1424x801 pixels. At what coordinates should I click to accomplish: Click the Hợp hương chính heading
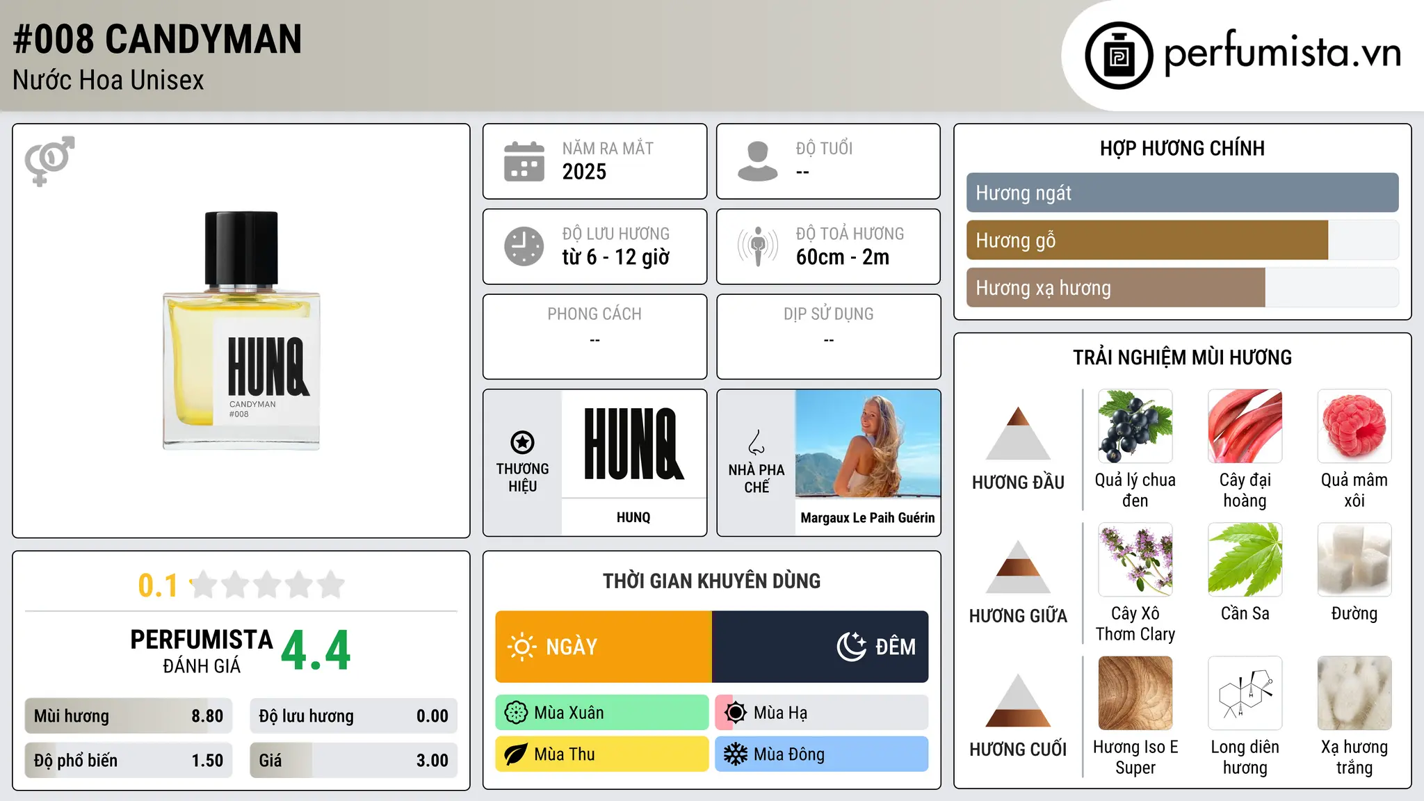pyautogui.click(x=1182, y=148)
